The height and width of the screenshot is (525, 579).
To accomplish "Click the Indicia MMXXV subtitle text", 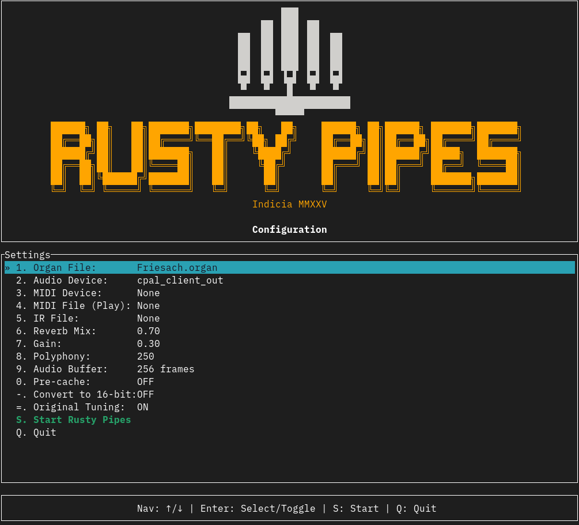I will 289,205.
